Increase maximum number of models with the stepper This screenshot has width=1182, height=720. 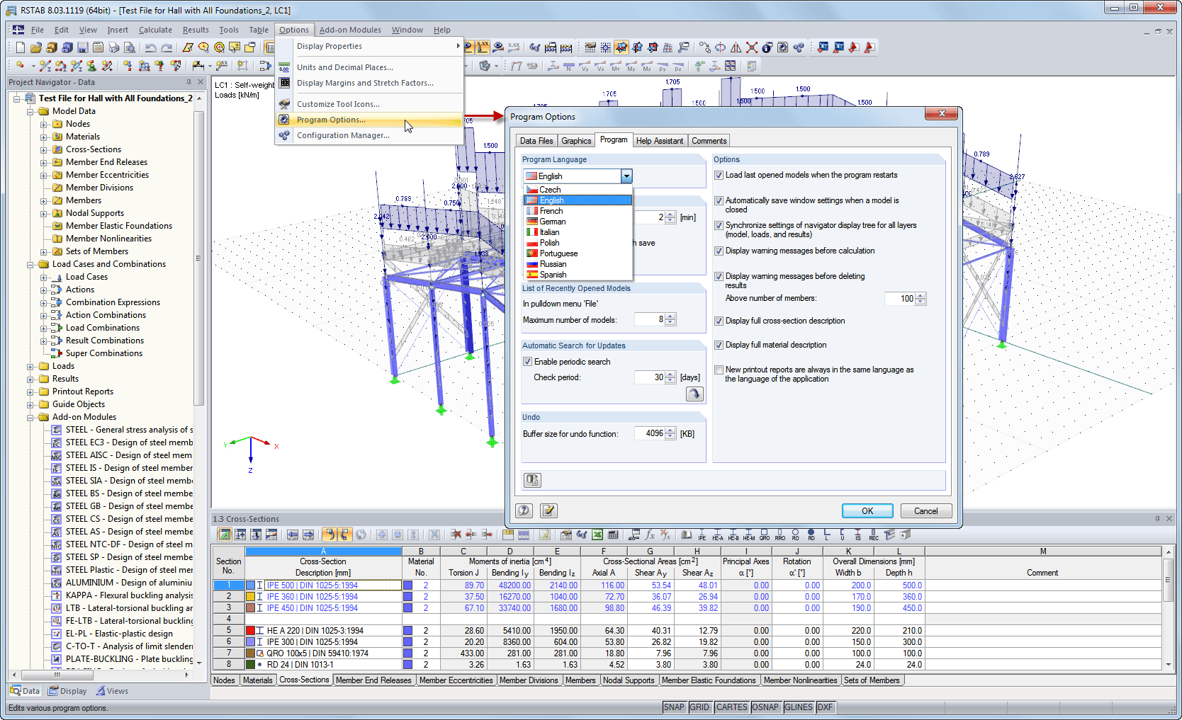coord(670,316)
